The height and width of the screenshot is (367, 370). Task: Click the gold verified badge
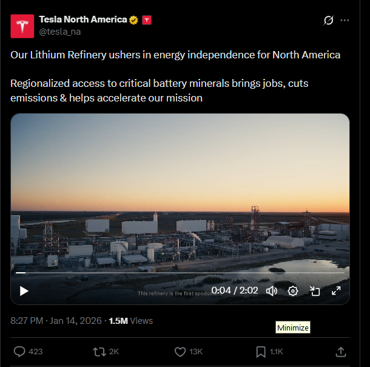(133, 19)
